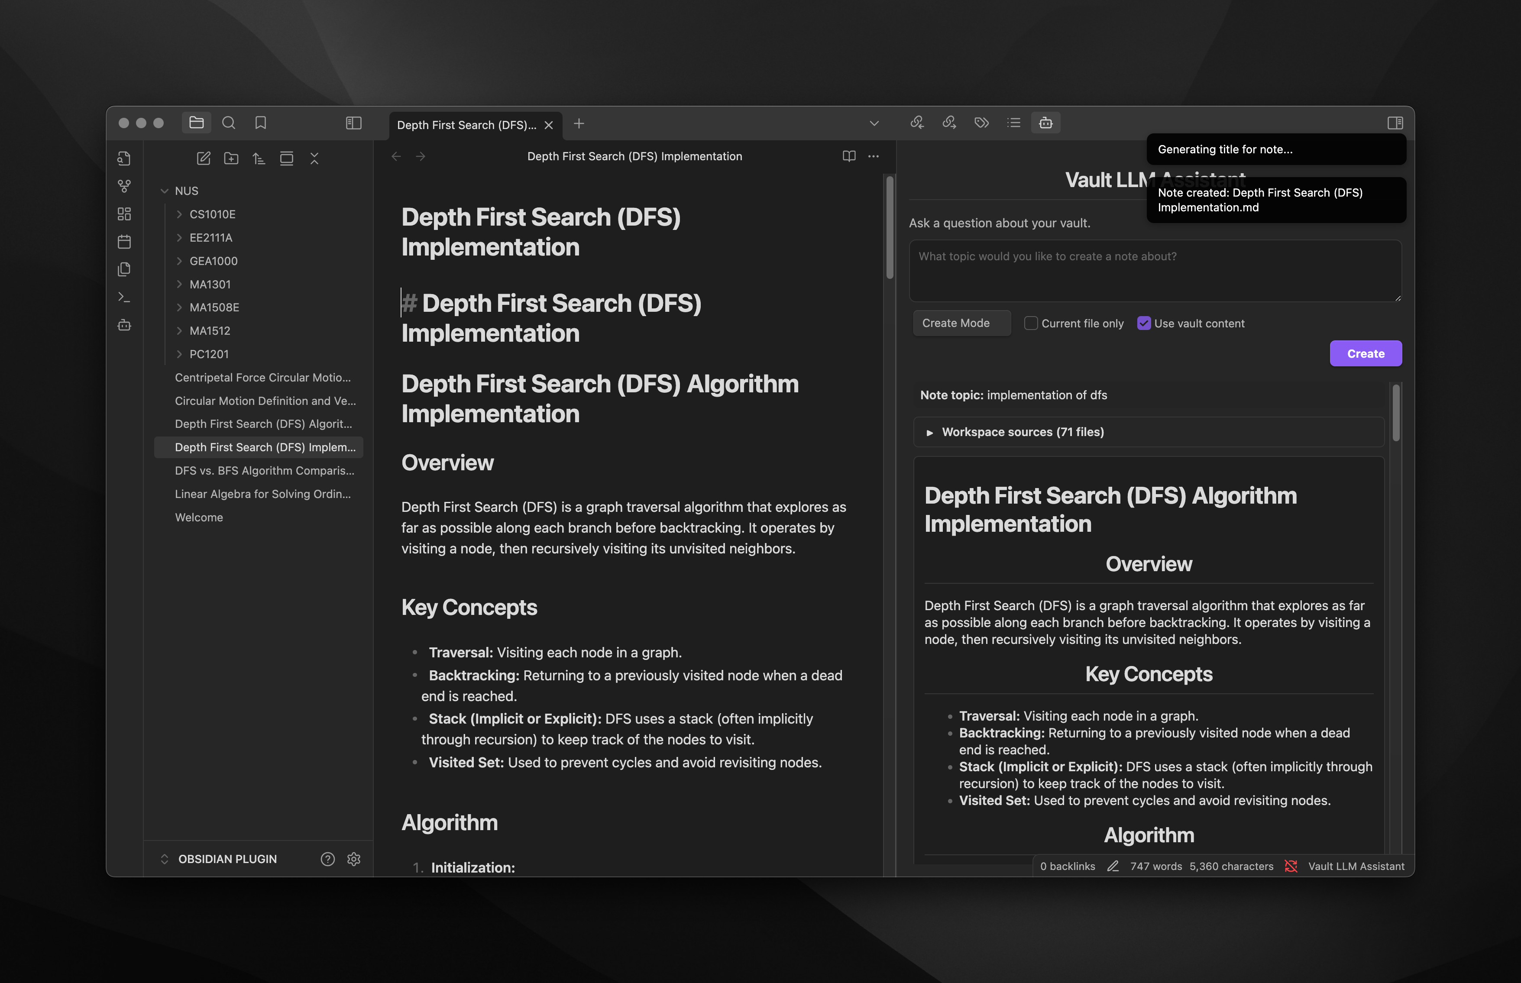Open the command palette terminal icon
The height and width of the screenshot is (983, 1521).
point(124,297)
